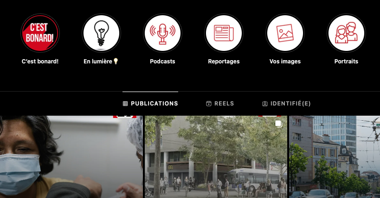Screen dimensions: 380x198
Task: Open the two-people Portraits highlight
Action: click(346, 33)
